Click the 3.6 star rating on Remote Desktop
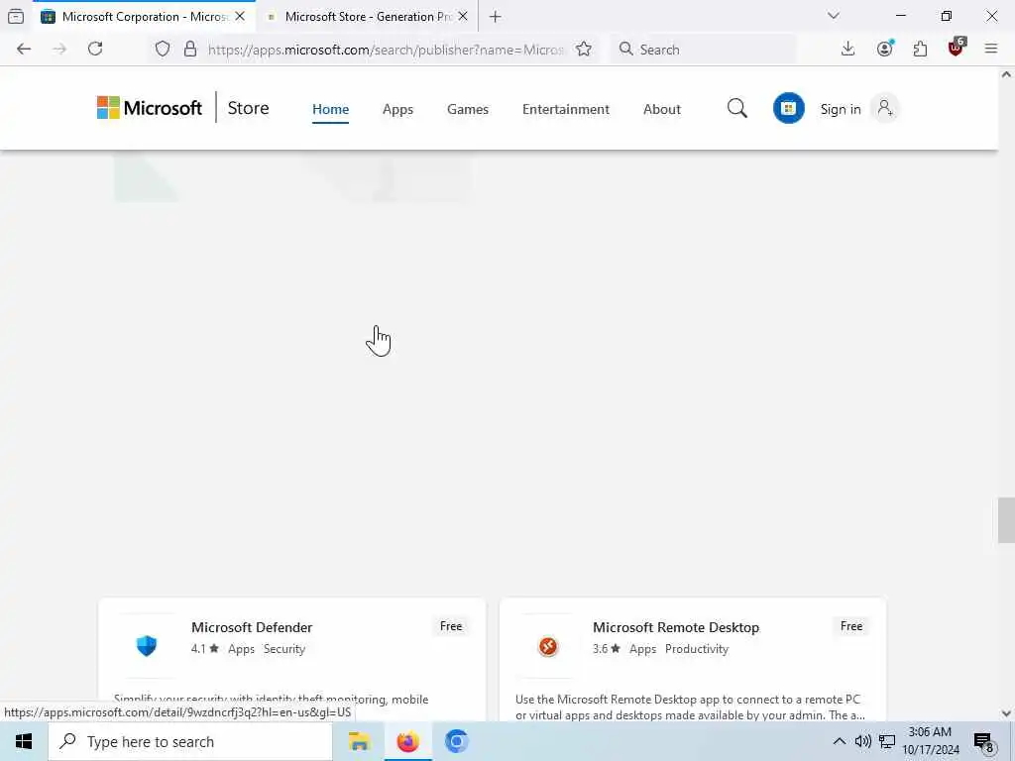 (x=606, y=649)
